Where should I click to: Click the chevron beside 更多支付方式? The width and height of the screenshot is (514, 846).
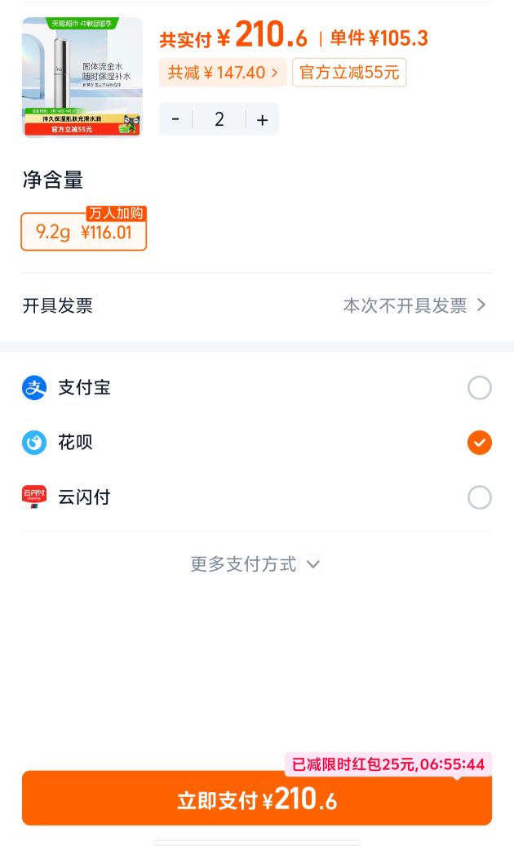click(313, 564)
